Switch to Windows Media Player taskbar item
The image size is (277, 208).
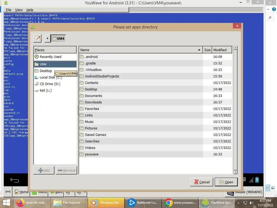pyautogui.click(x=106, y=203)
